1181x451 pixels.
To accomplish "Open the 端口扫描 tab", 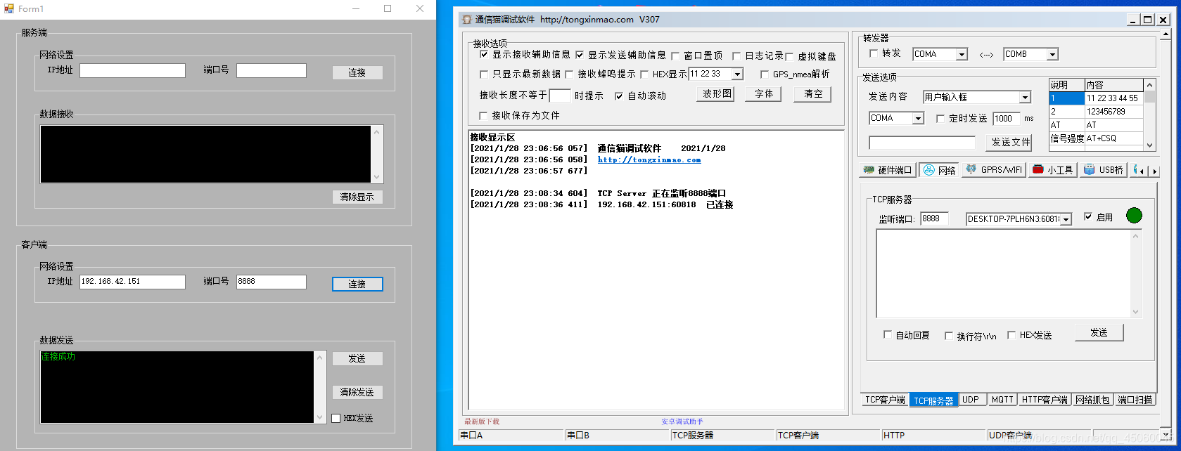I will coord(1135,400).
